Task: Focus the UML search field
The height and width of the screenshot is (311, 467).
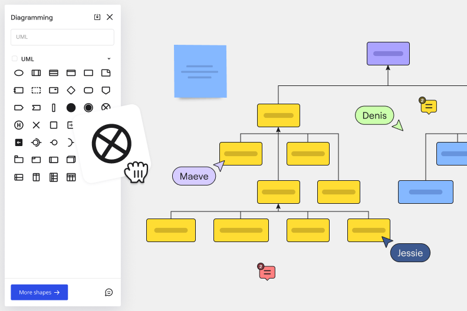Action: 62,37
